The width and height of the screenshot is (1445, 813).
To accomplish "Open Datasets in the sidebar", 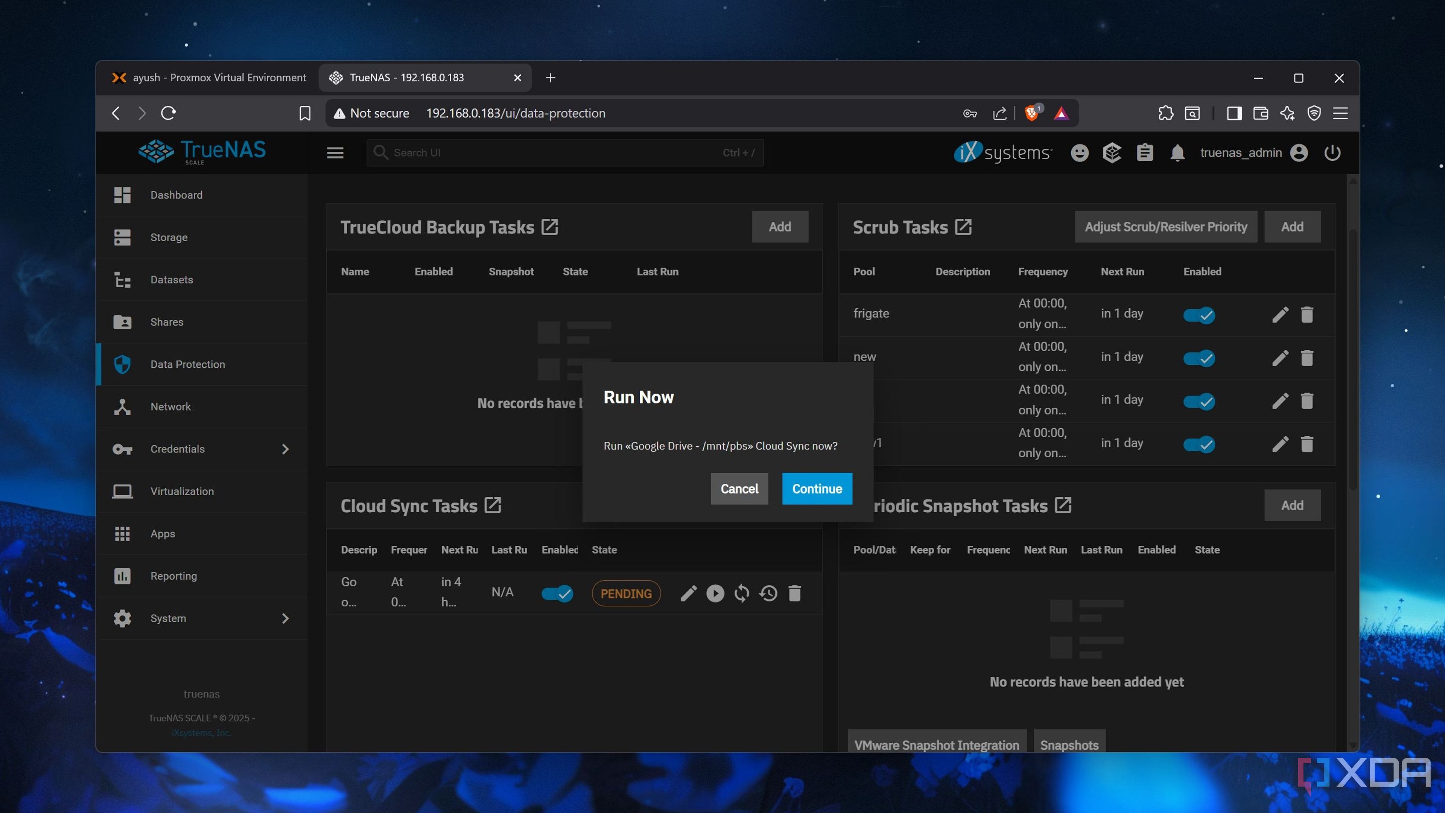I will [202, 279].
